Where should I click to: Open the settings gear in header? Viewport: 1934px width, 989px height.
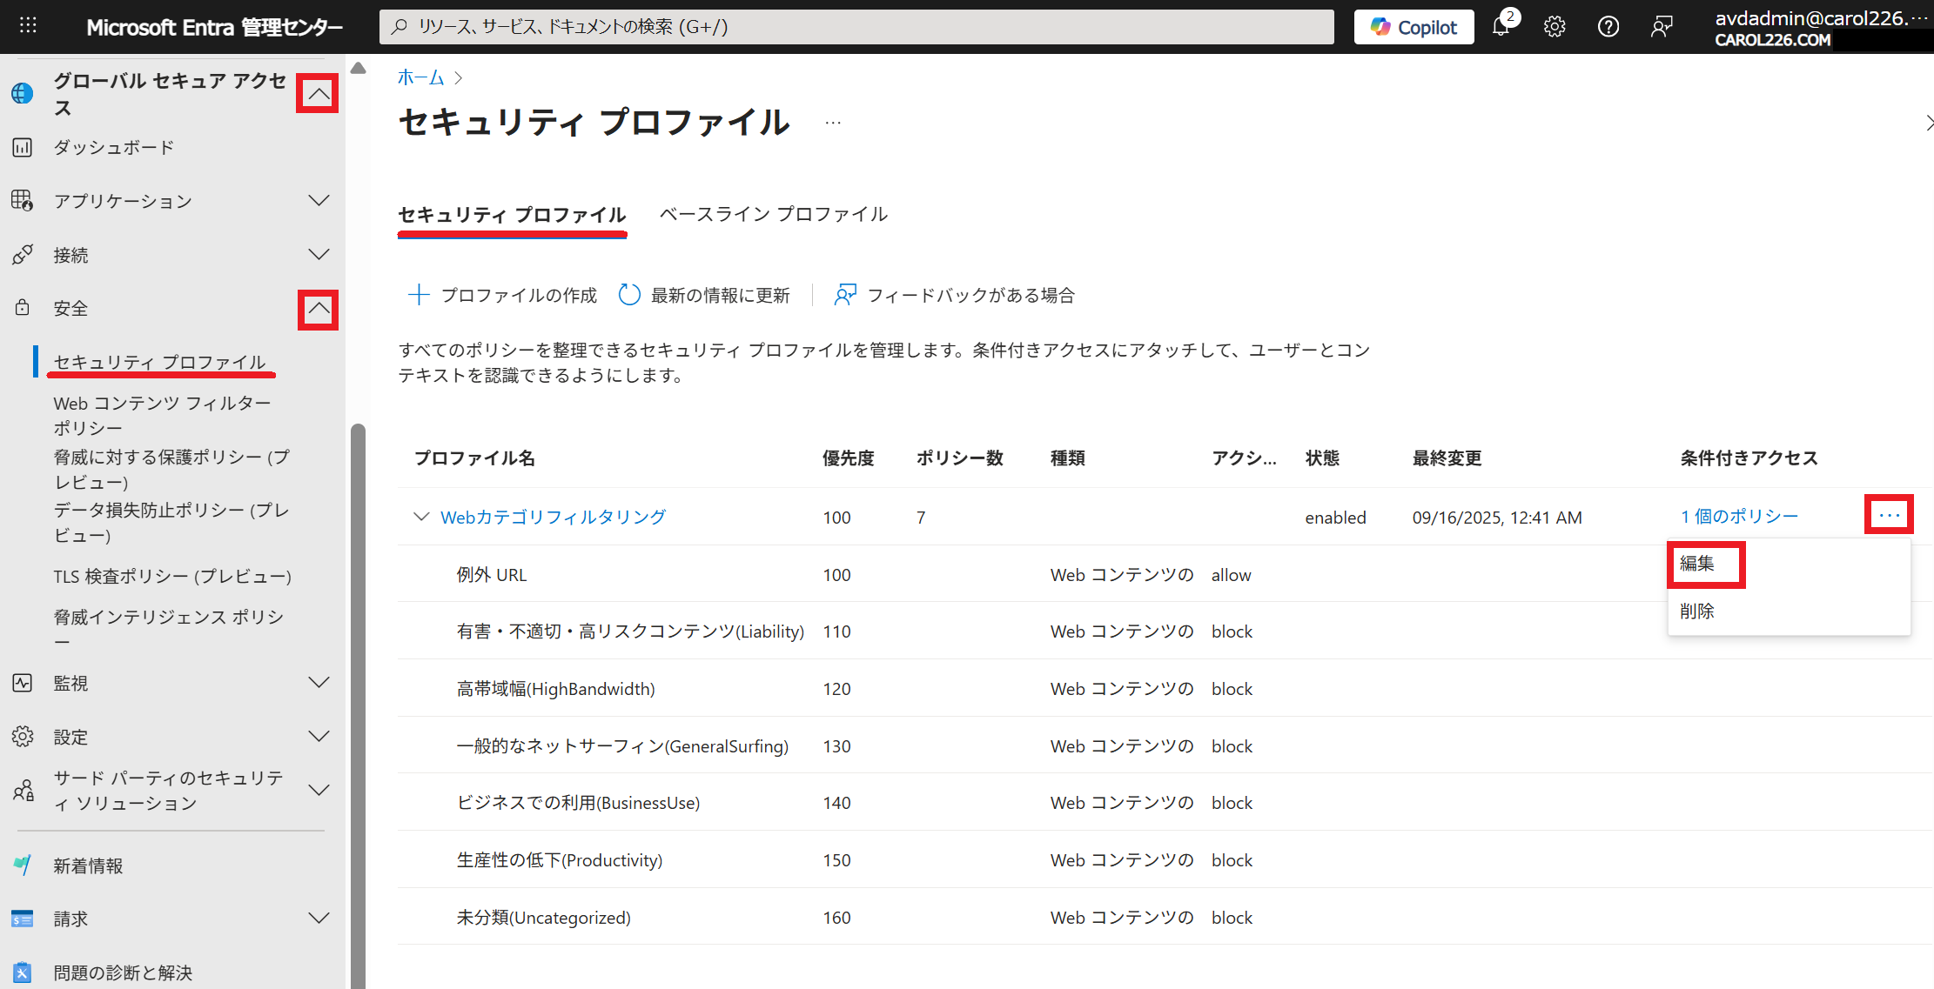[1555, 27]
